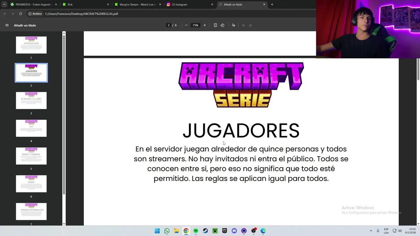This screenshot has height=236, width=420.
Task: Open WhatsApp from the taskbar
Action: [x=167, y=231]
